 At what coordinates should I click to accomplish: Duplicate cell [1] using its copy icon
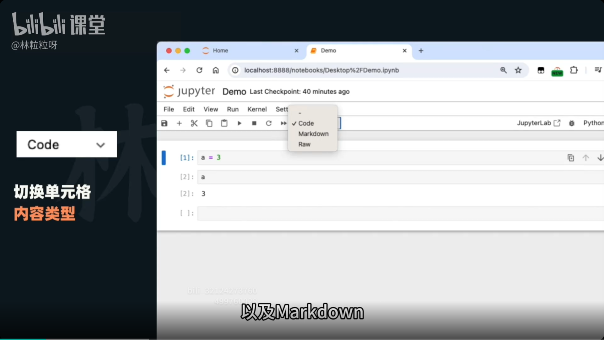(x=570, y=158)
